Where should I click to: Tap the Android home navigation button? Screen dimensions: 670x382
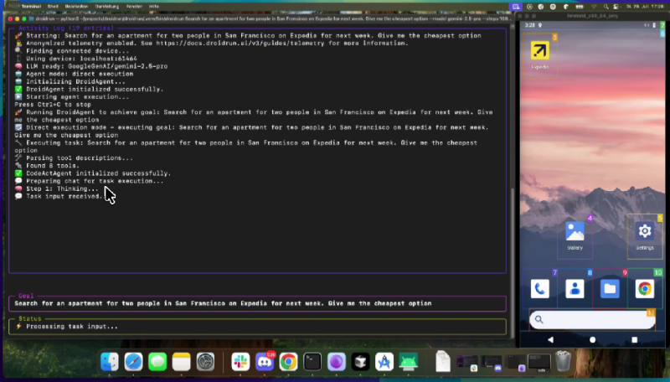592,340
